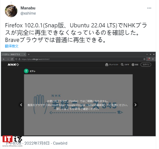This screenshot has height=149, width=159.
Task: Close the Eテレ - NHKプラス tab
Action: [x=24, y=54]
